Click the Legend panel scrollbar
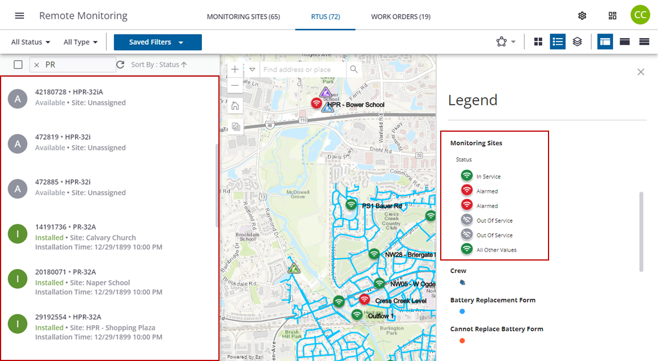This screenshot has width=658, height=361. click(641, 232)
